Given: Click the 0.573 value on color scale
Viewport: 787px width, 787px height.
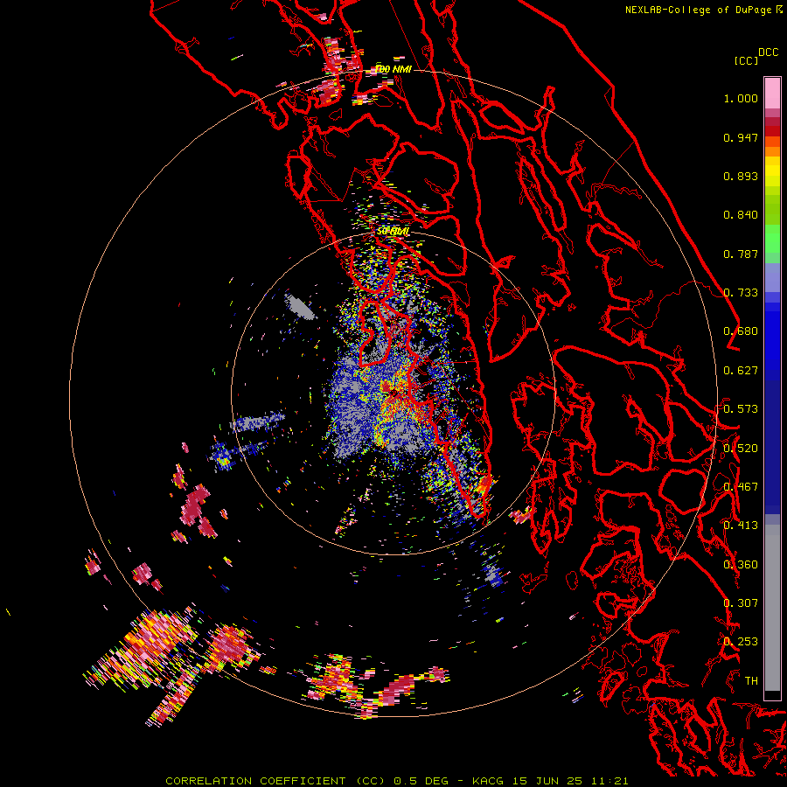Looking at the screenshot, I should tap(741, 409).
